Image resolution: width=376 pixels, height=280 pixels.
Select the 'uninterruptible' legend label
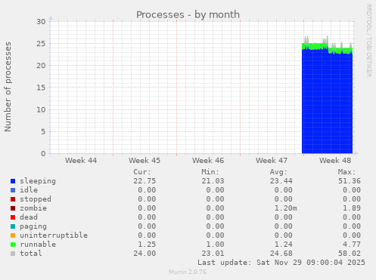click(x=54, y=235)
